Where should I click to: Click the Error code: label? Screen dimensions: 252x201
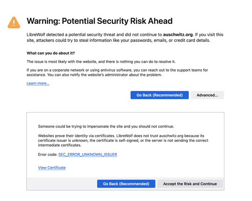pyautogui.click(x=48, y=155)
